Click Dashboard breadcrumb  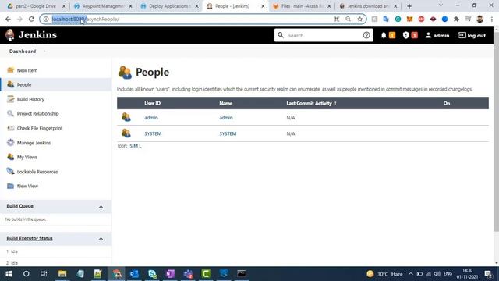point(23,52)
